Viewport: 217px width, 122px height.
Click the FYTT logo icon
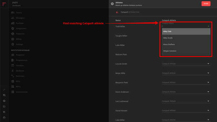pyautogui.click(x=4, y=4)
